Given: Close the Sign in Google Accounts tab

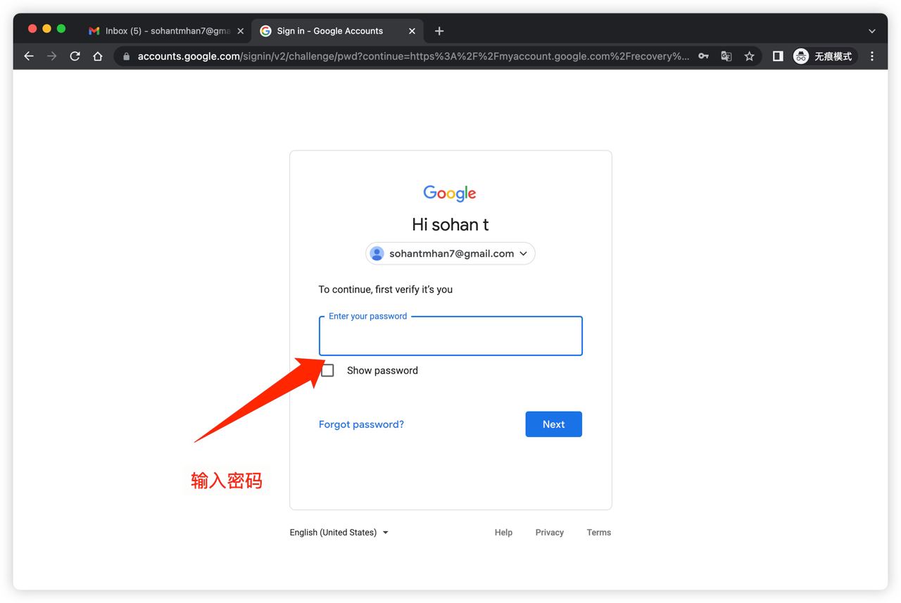Looking at the screenshot, I should coord(412,31).
